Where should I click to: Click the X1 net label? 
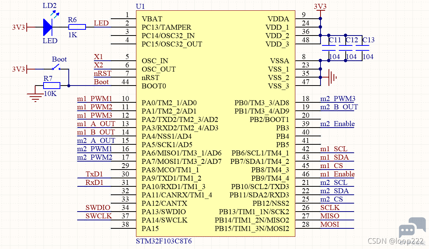point(99,57)
